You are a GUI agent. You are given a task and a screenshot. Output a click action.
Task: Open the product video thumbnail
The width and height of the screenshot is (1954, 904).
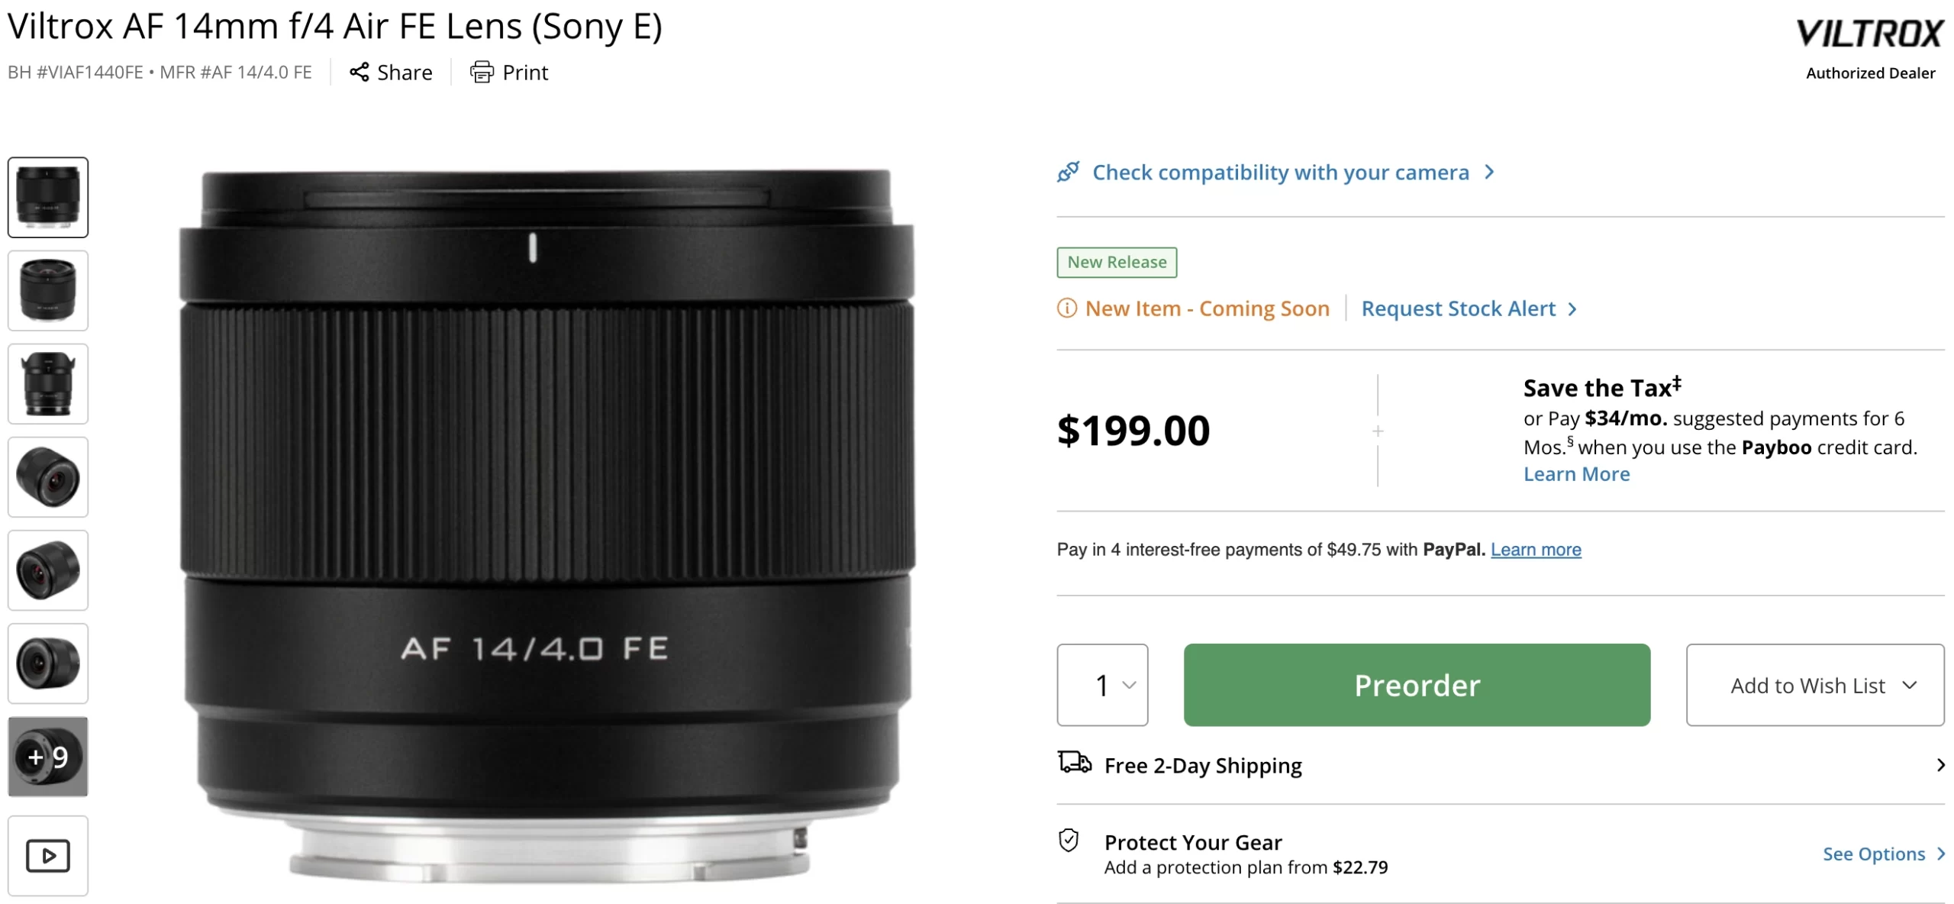point(47,855)
